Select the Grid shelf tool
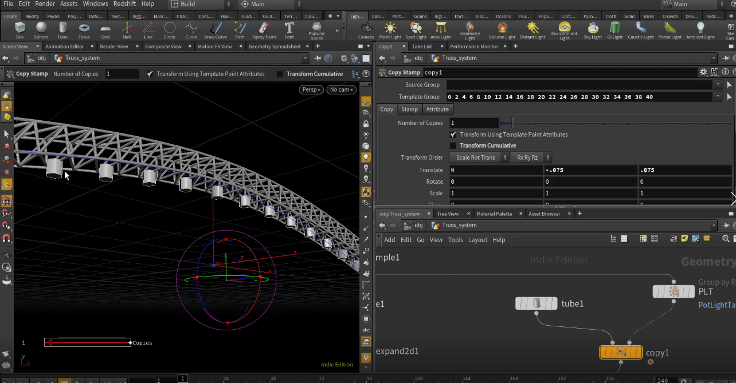The width and height of the screenshot is (736, 383). pos(105,30)
